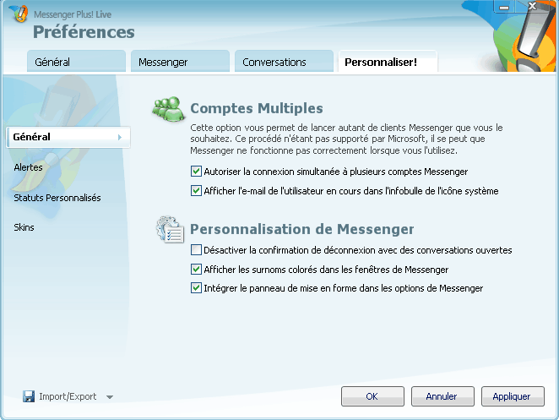Toggle show user e-mail in tray tooltip checkbox
559x420 pixels.
pos(196,191)
